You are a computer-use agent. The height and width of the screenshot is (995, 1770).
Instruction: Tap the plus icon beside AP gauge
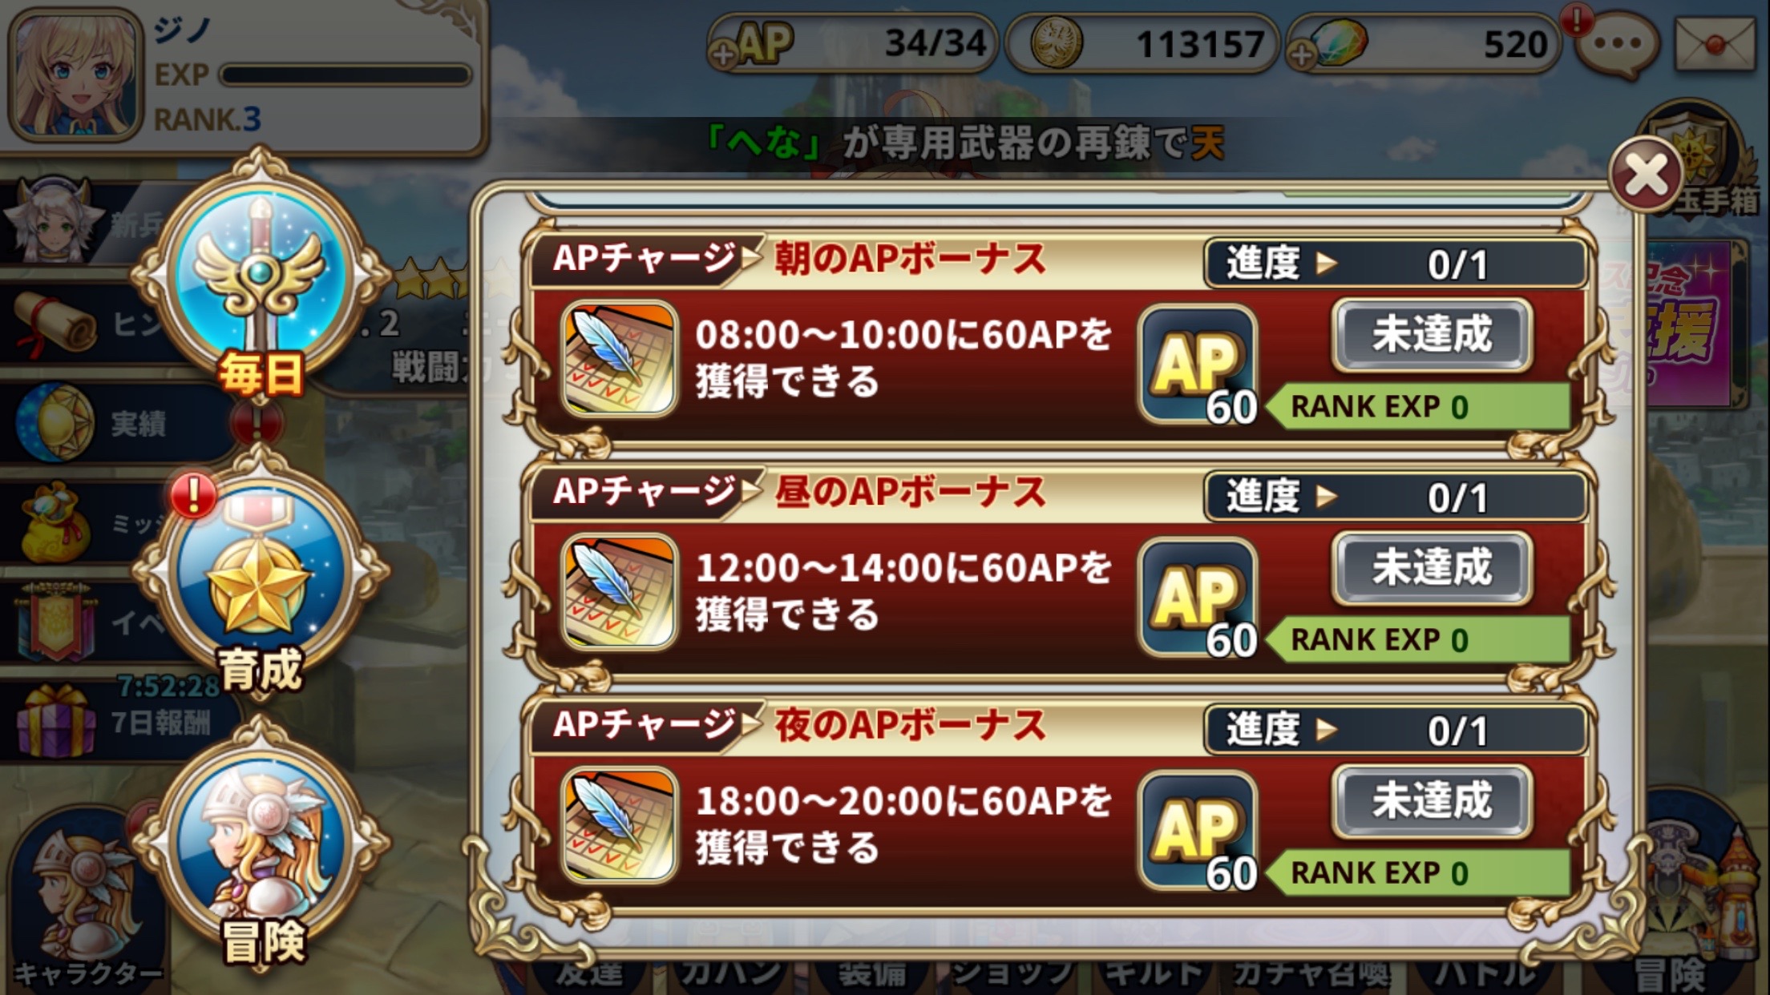tap(723, 54)
